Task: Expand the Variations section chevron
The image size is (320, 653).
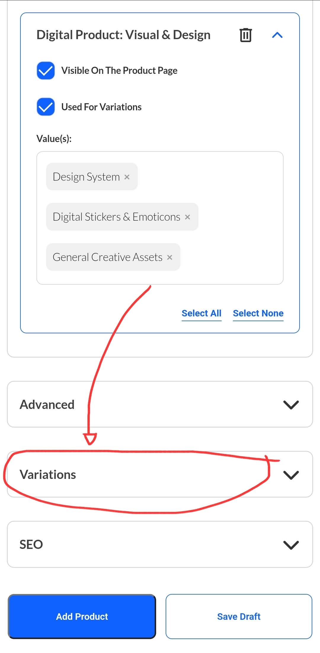Action: [291, 475]
